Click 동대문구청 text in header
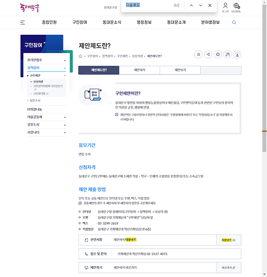This screenshot has height=277, width=267. click(111, 8)
